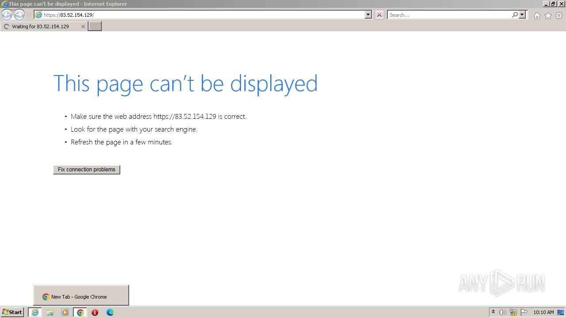Open the Tools gear icon
Viewport: 566px width, 318px height.
pos(559,15)
